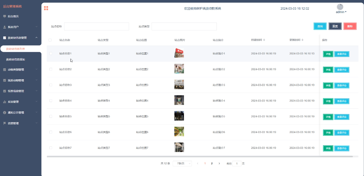
Task: Click the 后台管理系统 title in the sidebar
Action: 12,6
